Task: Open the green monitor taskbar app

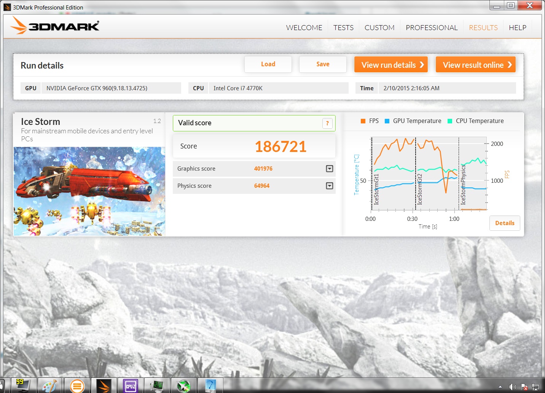Action: point(157,385)
